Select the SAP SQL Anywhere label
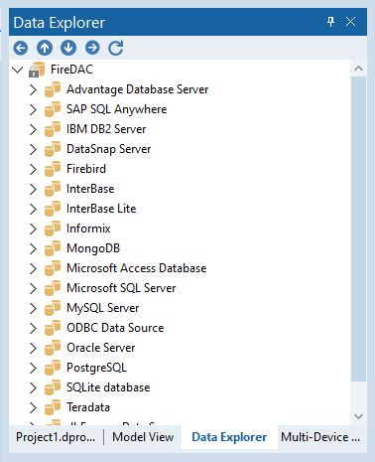Screen dimensions: 375x462 point(117,109)
